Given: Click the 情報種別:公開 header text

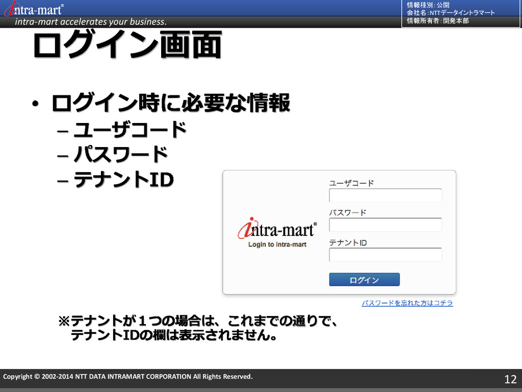Looking at the screenshot, I should [428, 5].
